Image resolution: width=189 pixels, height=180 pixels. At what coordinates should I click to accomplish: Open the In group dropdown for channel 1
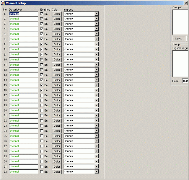pos(97,14)
